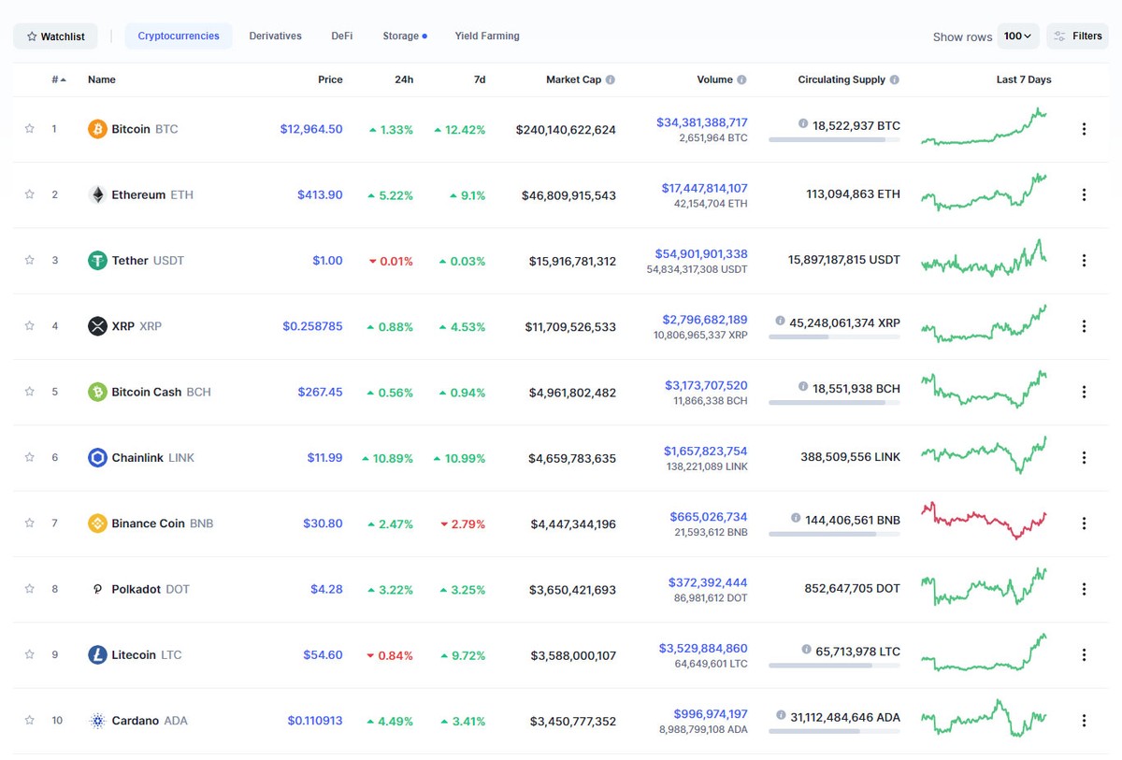Click the Bitcoin seven-day price chart
The width and height of the screenshot is (1122, 760).
tap(985, 129)
